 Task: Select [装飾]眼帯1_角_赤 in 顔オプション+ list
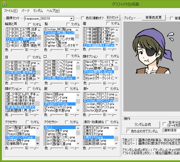click(x=21, y=111)
